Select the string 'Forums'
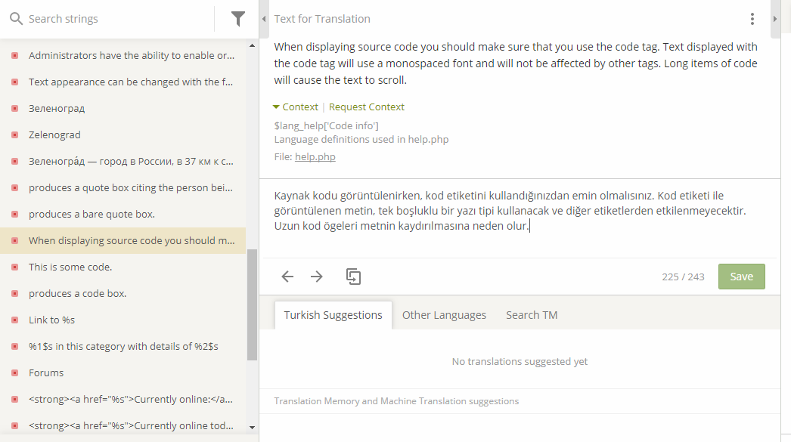Screen dimensions: 791x442 pyautogui.click(x=123, y=373)
